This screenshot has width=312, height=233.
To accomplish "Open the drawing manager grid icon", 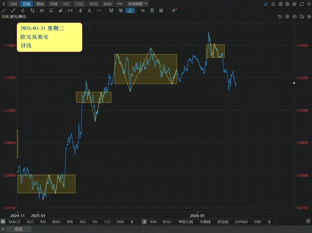I will (161, 11).
